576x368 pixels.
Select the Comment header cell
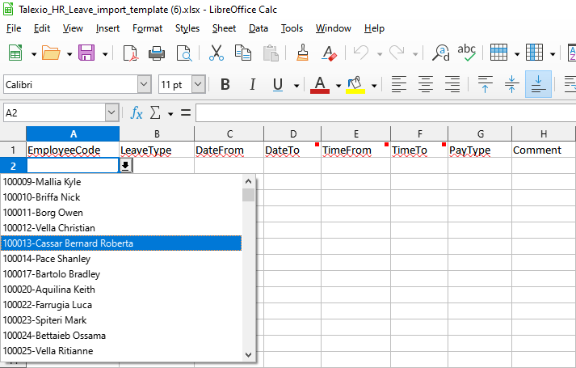click(x=544, y=150)
